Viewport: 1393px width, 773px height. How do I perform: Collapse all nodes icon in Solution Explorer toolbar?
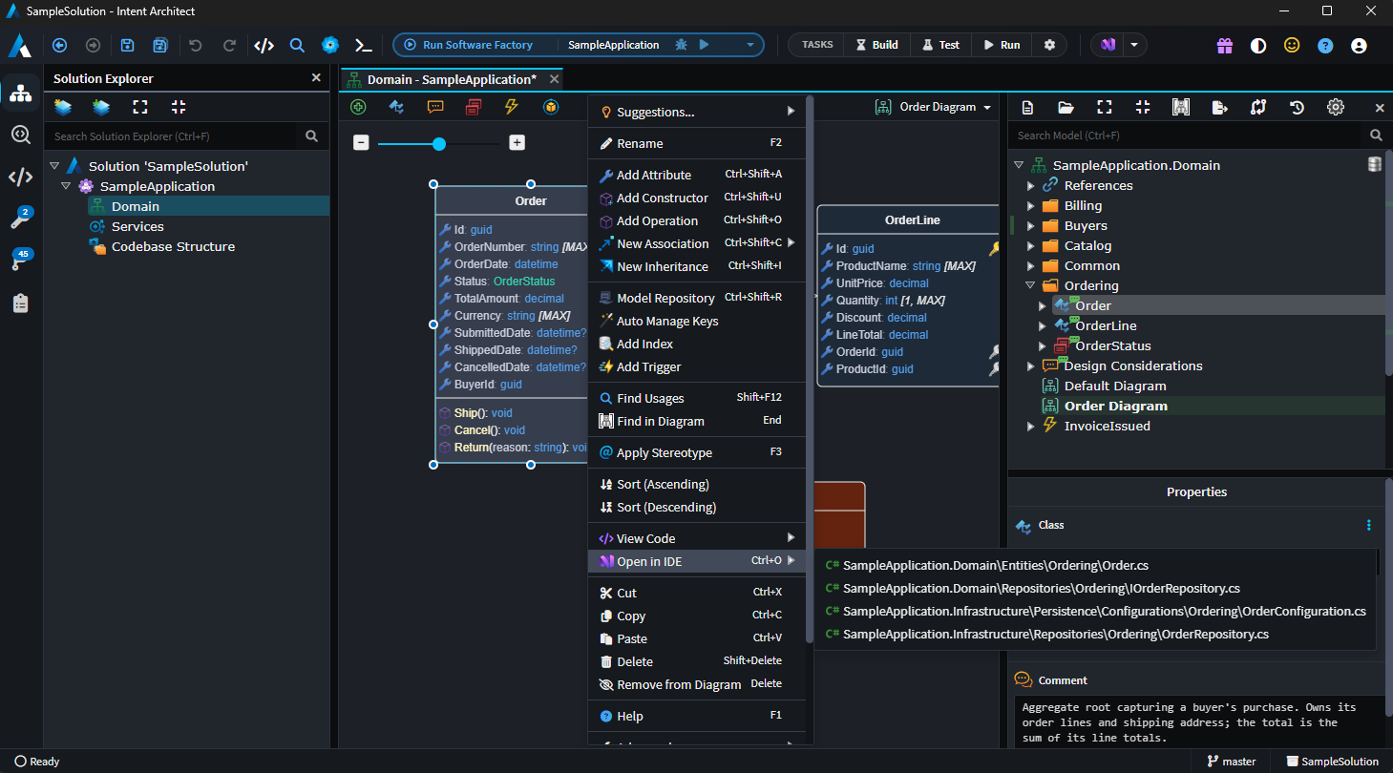coord(179,107)
